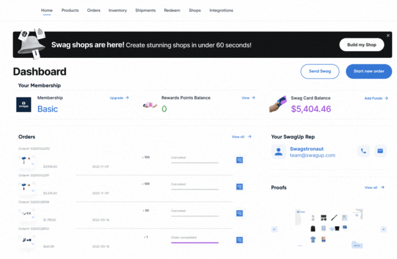Open details icon for $661.08 order
This screenshot has width=397, height=259.
[x=239, y=240]
